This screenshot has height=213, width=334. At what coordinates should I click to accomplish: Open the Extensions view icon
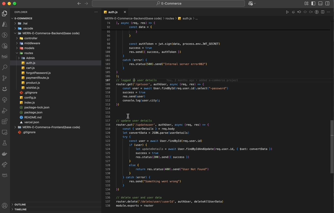click(5, 121)
